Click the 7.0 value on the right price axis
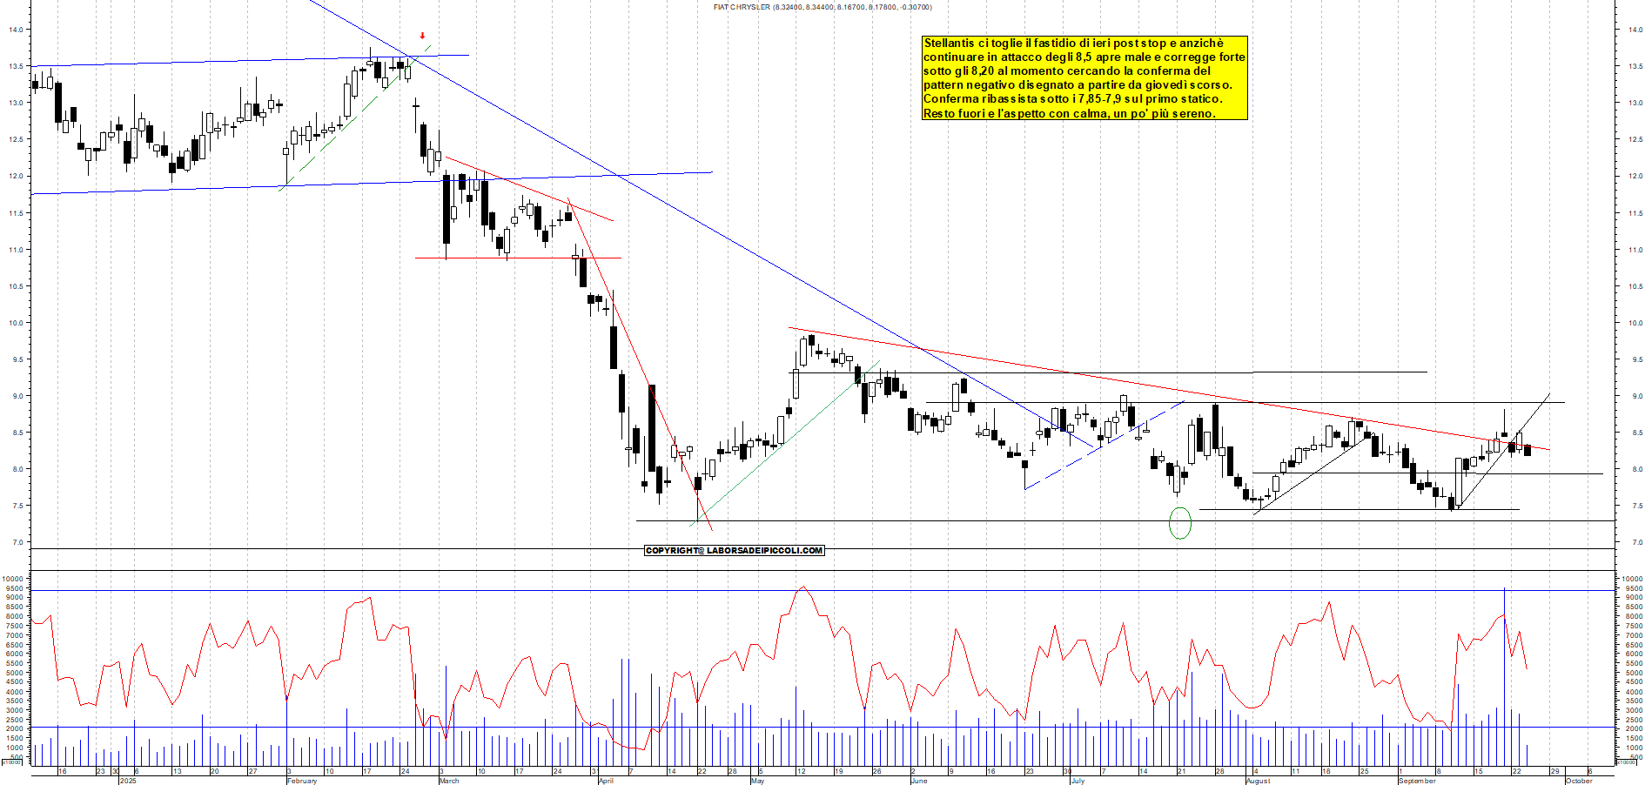This screenshot has width=1645, height=785. click(x=1637, y=543)
